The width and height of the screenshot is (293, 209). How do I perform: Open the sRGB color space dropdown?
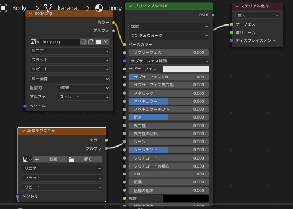pyautogui.click(x=83, y=88)
